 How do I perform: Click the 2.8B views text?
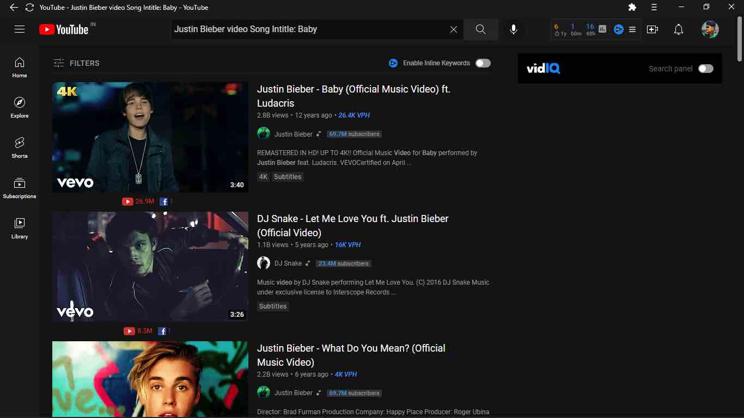click(x=272, y=115)
